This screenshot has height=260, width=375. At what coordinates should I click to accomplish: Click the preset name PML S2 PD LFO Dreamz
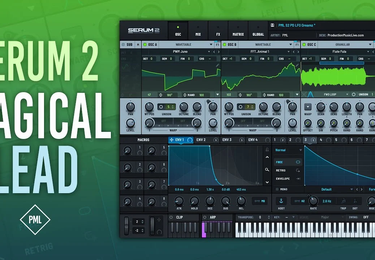click(x=297, y=25)
